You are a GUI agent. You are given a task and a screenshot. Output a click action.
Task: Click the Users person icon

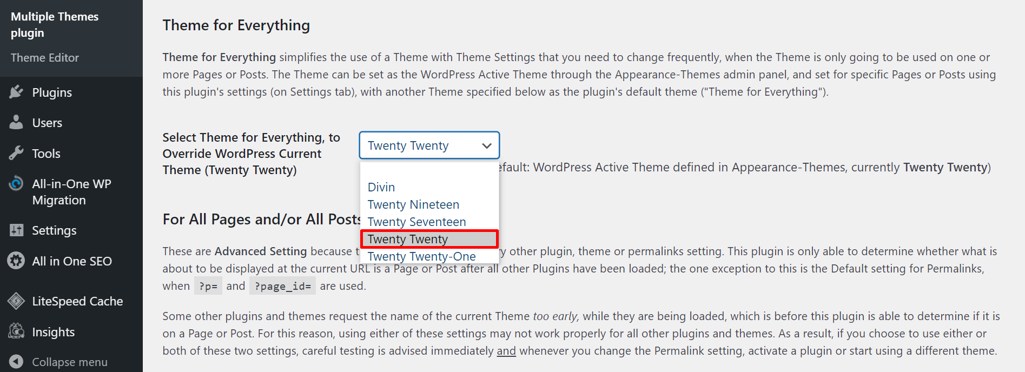16,122
